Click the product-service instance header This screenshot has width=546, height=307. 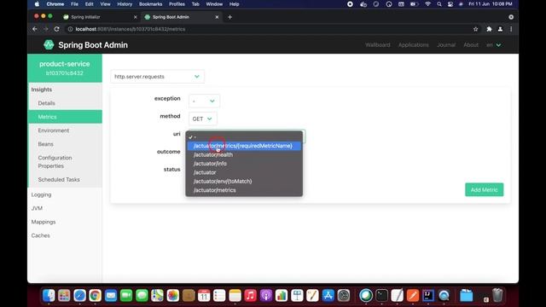click(x=65, y=68)
